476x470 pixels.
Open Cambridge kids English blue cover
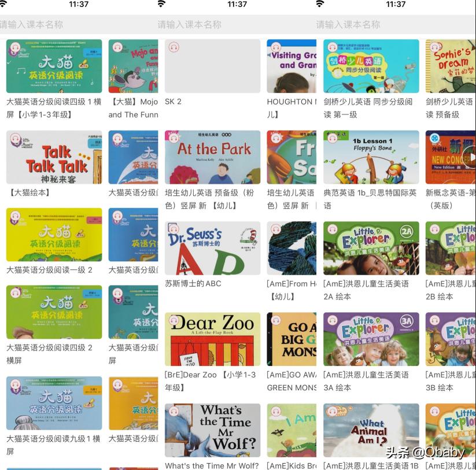pos(371,66)
